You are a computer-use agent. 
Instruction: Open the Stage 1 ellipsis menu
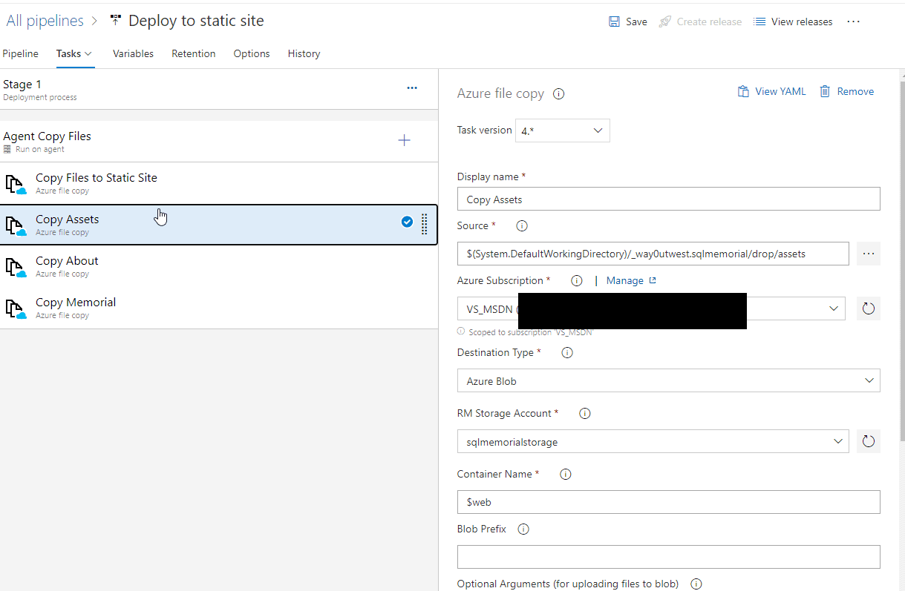tap(412, 88)
